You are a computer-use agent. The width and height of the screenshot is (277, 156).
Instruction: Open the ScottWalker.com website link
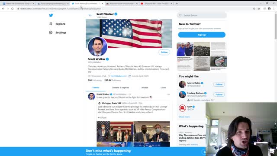pos(119,76)
